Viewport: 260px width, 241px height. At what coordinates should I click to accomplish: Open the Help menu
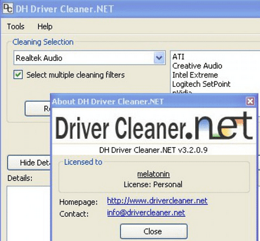(x=45, y=27)
